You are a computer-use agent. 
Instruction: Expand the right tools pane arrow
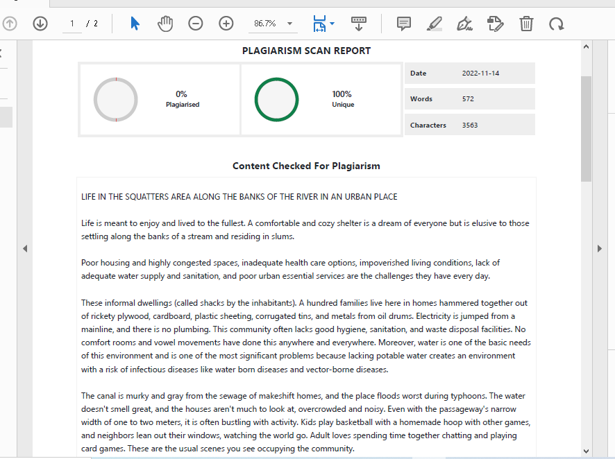click(x=599, y=248)
